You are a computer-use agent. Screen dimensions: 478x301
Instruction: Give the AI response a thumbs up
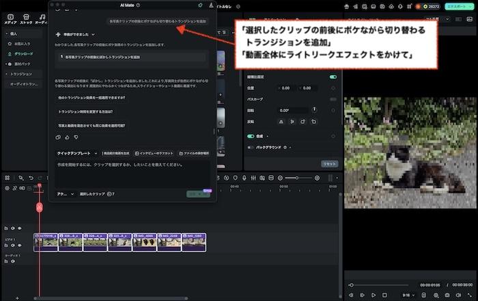click(x=67, y=138)
